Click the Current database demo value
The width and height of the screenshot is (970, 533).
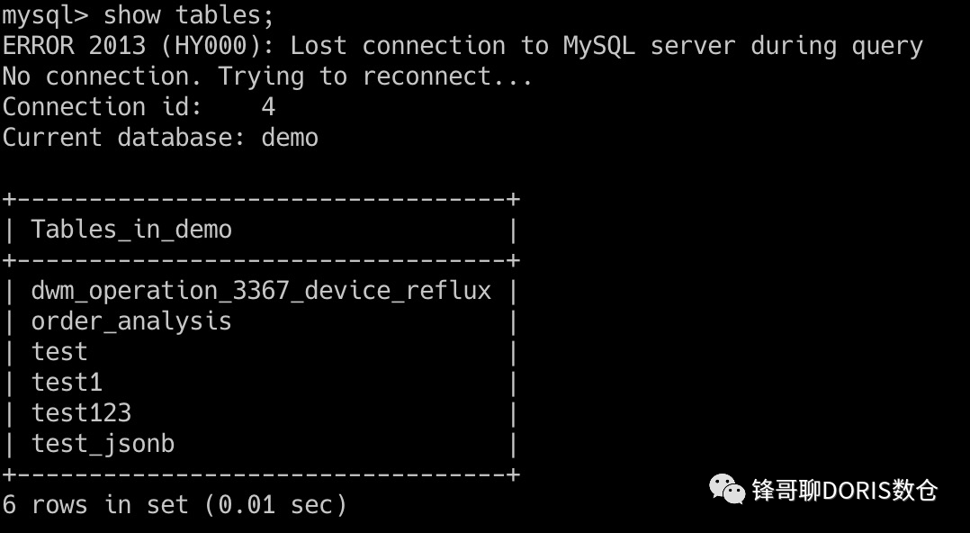click(x=290, y=138)
